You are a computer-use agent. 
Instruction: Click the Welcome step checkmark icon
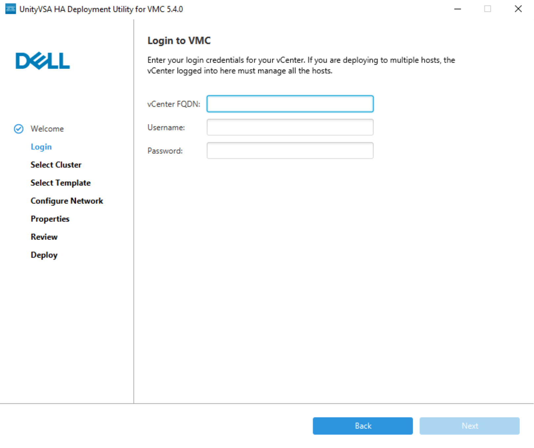click(x=19, y=129)
